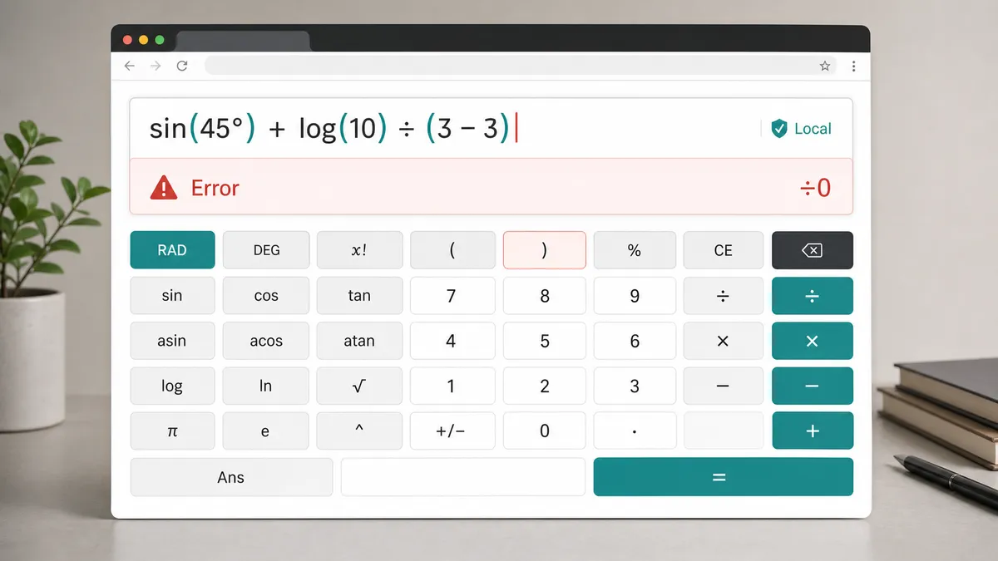Click the number 1 key
Screen dimensions: 998x561
(x=452, y=386)
